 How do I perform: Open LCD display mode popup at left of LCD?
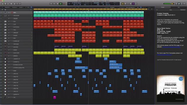69,4
